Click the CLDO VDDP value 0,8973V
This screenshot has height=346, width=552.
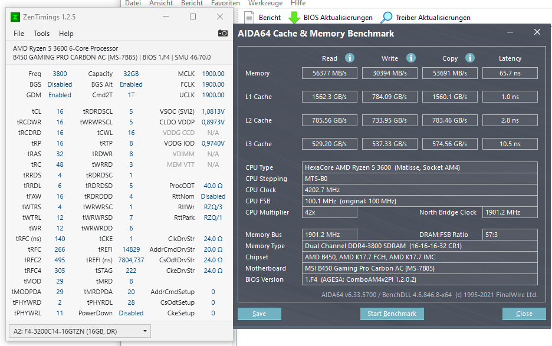213,122
